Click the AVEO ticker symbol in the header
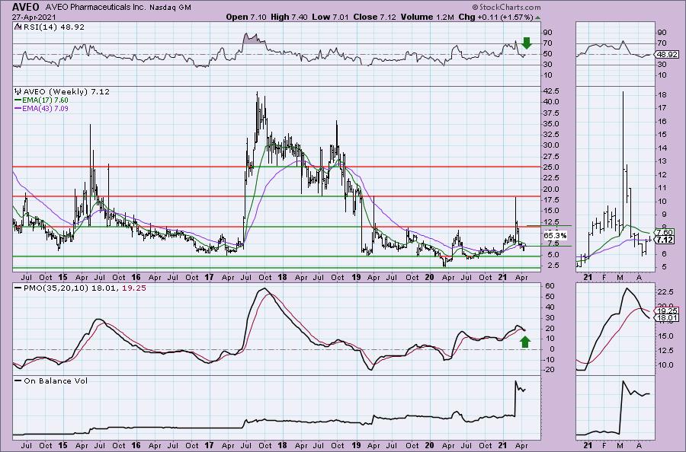The height and width of the screenshot is (452, 686). point(26,7)
